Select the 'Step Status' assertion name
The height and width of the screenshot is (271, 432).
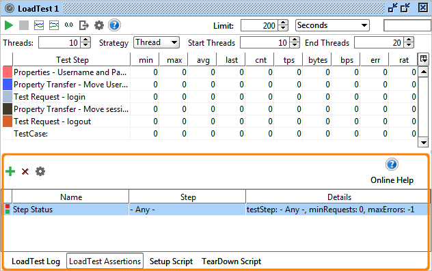tap(33, 210)
